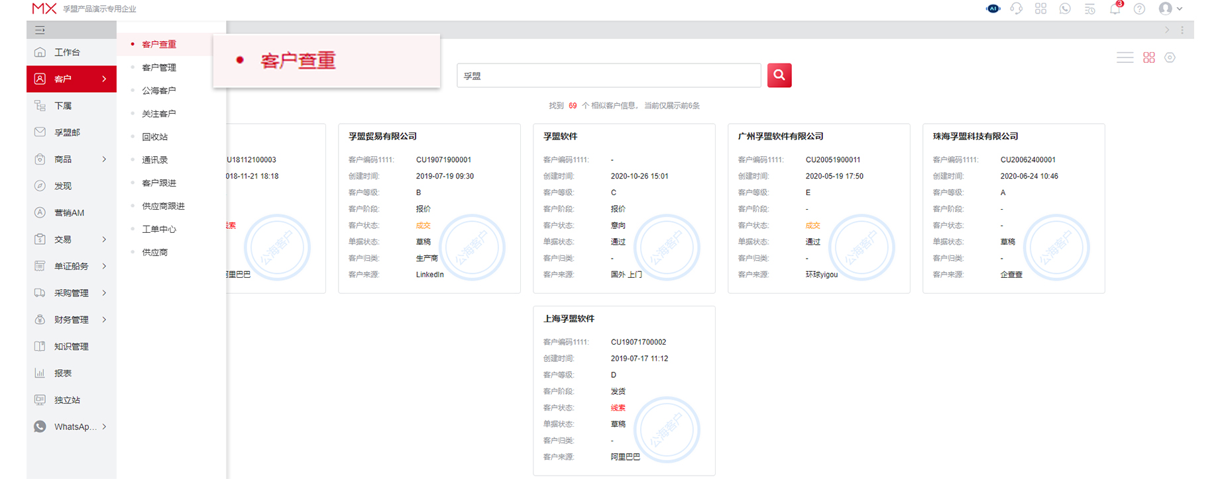This screenshot has height=479, width=1222.
Task: Open the apps grid in top bar
Action: (1041, 9)
